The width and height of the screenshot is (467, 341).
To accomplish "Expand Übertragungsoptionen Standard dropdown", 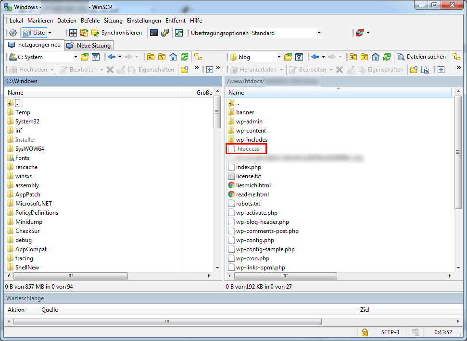I will click(318, 33).
